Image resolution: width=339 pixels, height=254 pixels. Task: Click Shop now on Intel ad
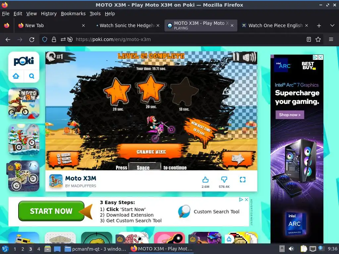click(x=290, y=115)
